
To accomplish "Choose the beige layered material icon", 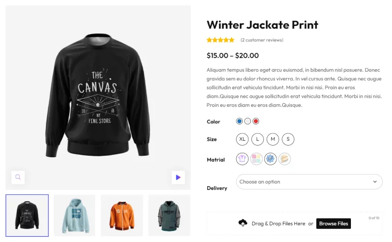I will tap(285, 159).
